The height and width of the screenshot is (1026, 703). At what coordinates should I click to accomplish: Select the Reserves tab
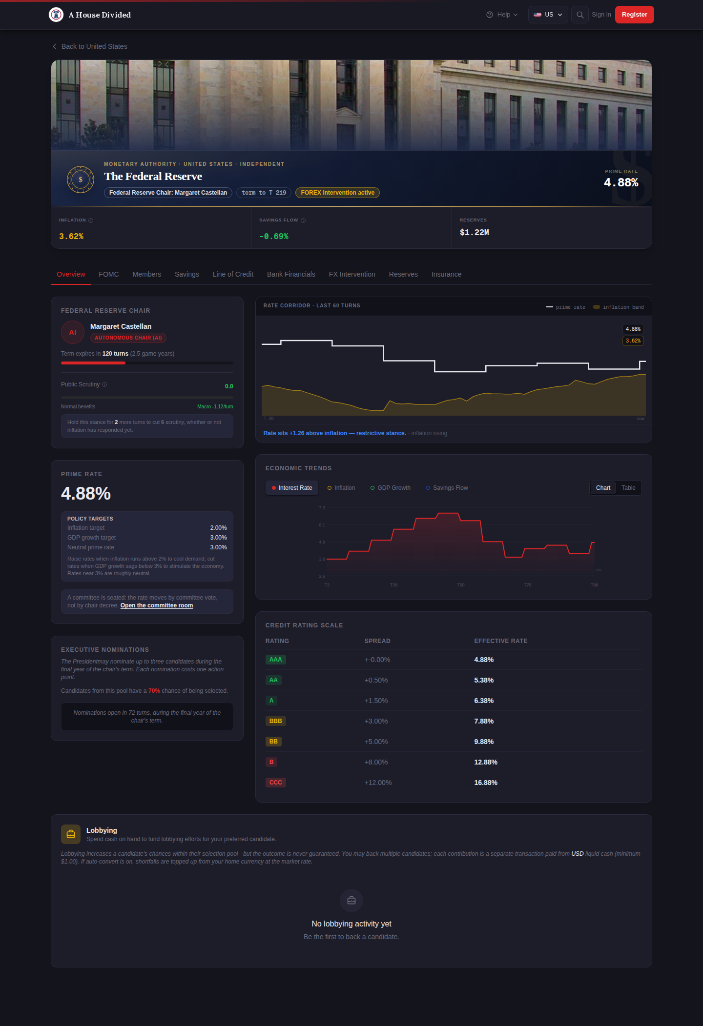click(403, 274)
